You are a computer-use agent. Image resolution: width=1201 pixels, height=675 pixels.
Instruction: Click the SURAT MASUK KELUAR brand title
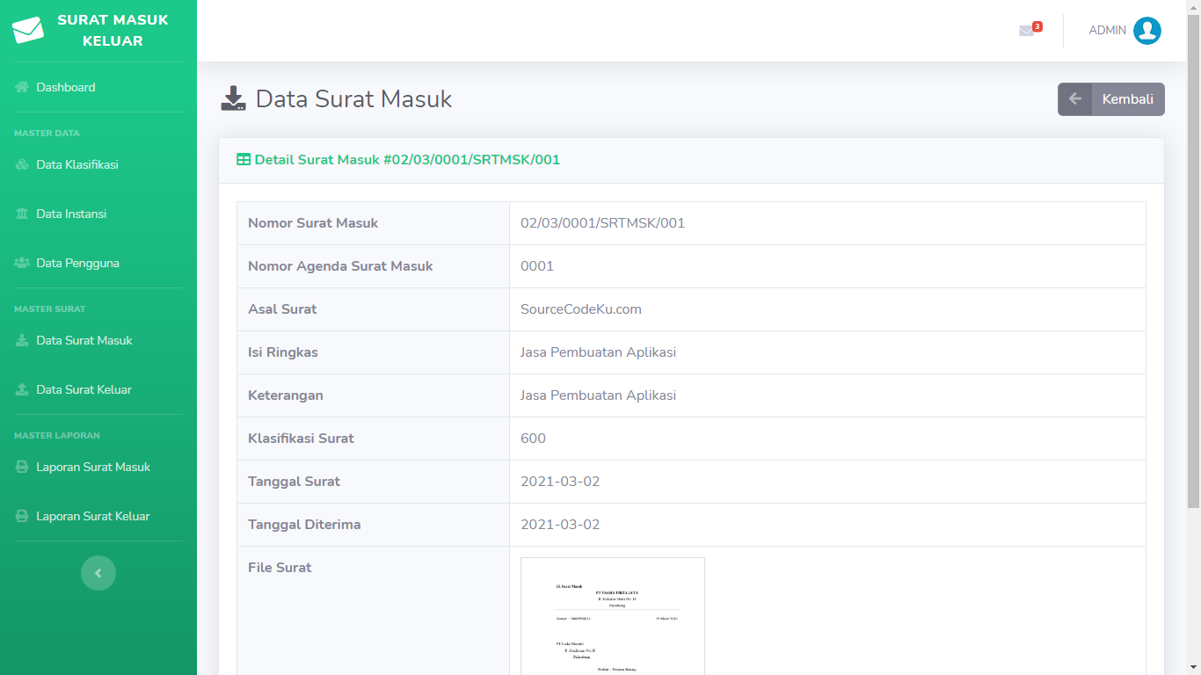tap(113, 30)
